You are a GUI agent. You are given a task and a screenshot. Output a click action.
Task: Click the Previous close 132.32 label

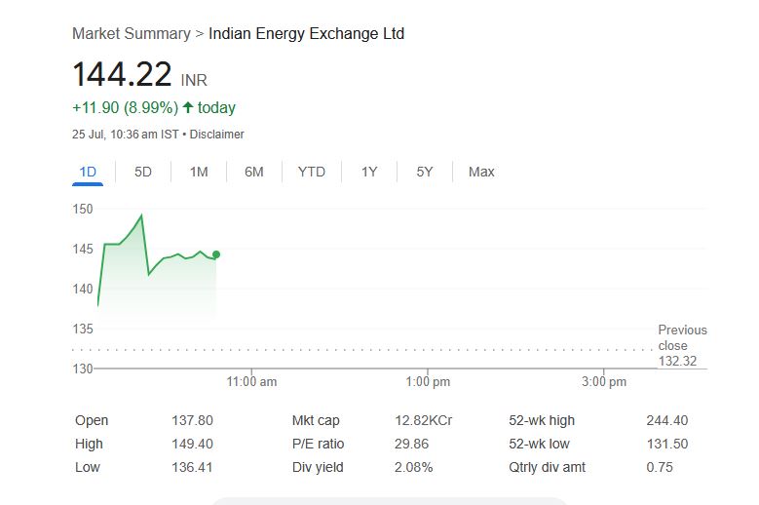tap(682, 346)
